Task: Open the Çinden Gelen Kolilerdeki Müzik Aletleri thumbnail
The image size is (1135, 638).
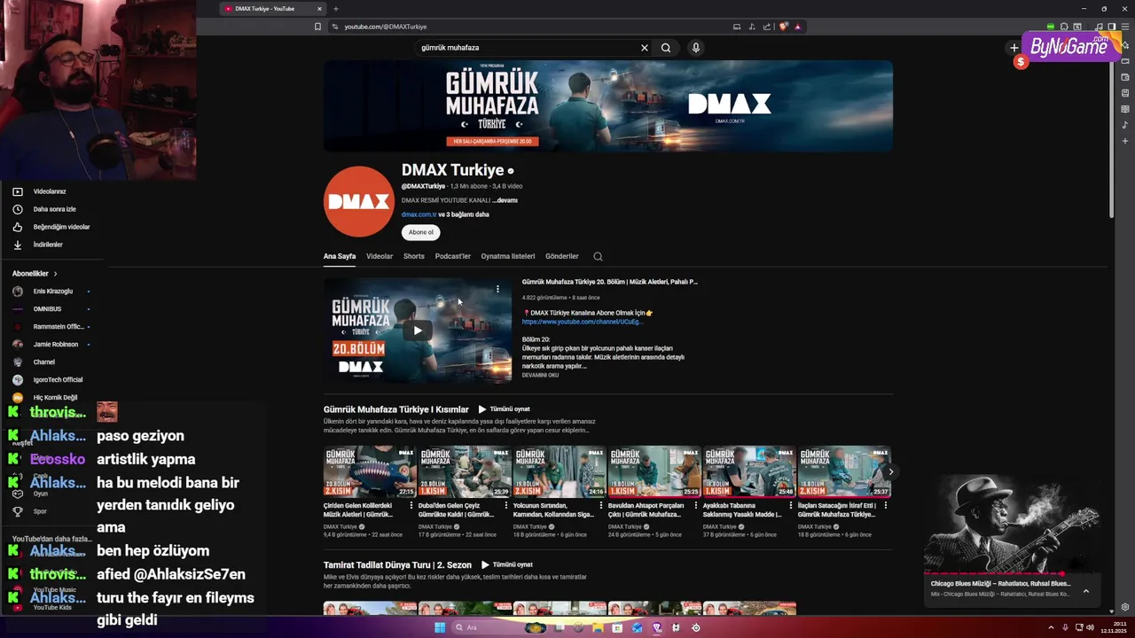Action: (370, 471)
